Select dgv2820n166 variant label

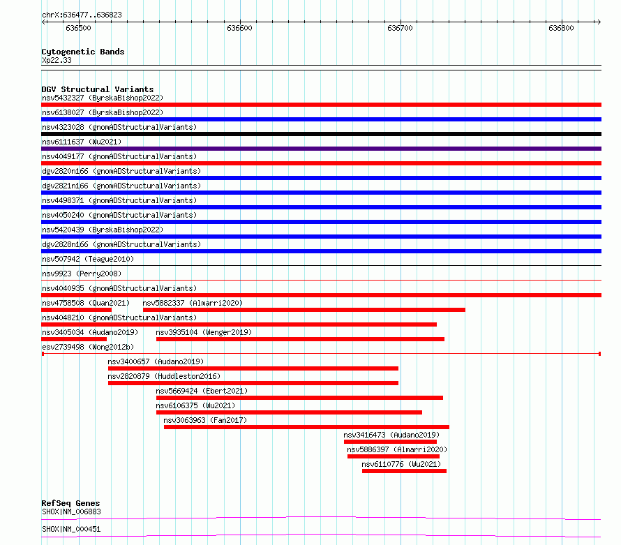(121, 171)
